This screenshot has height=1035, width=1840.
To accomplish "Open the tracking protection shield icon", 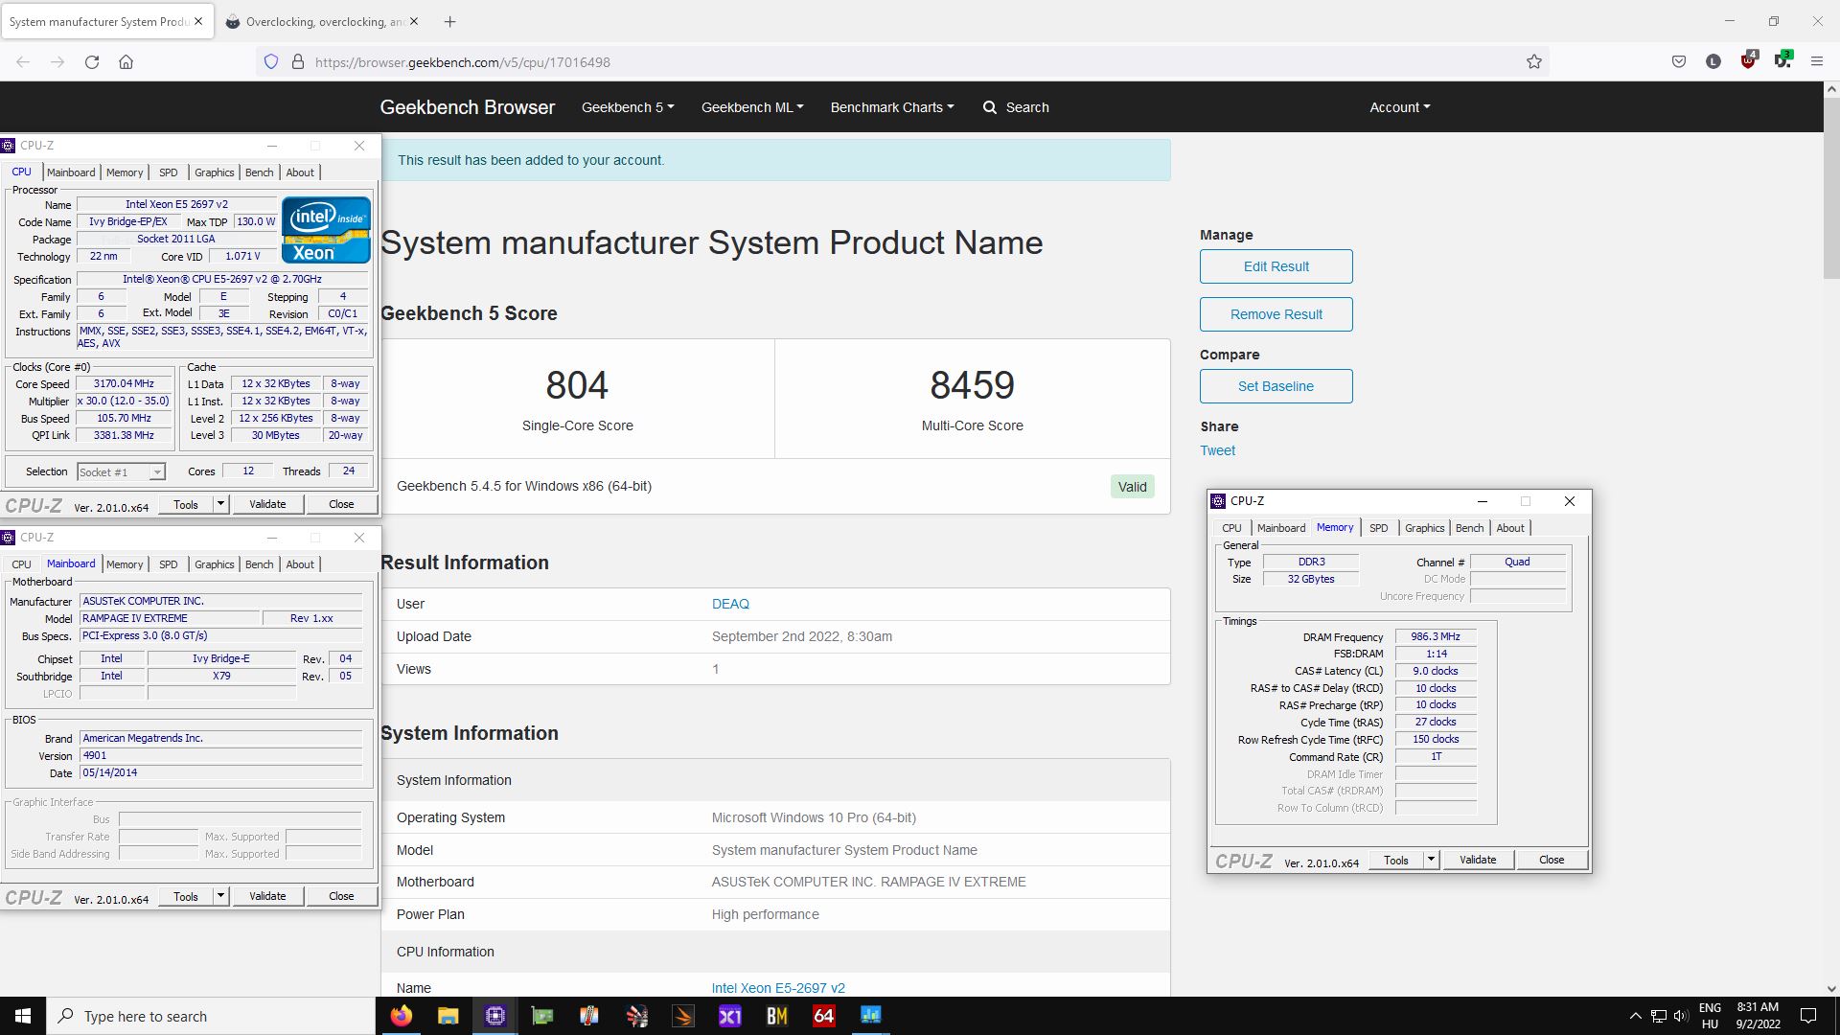I will (271, 62).
